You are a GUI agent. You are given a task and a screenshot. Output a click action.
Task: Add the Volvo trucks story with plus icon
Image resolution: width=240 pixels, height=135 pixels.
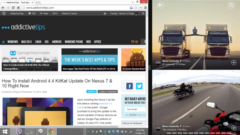coord(234,63)
